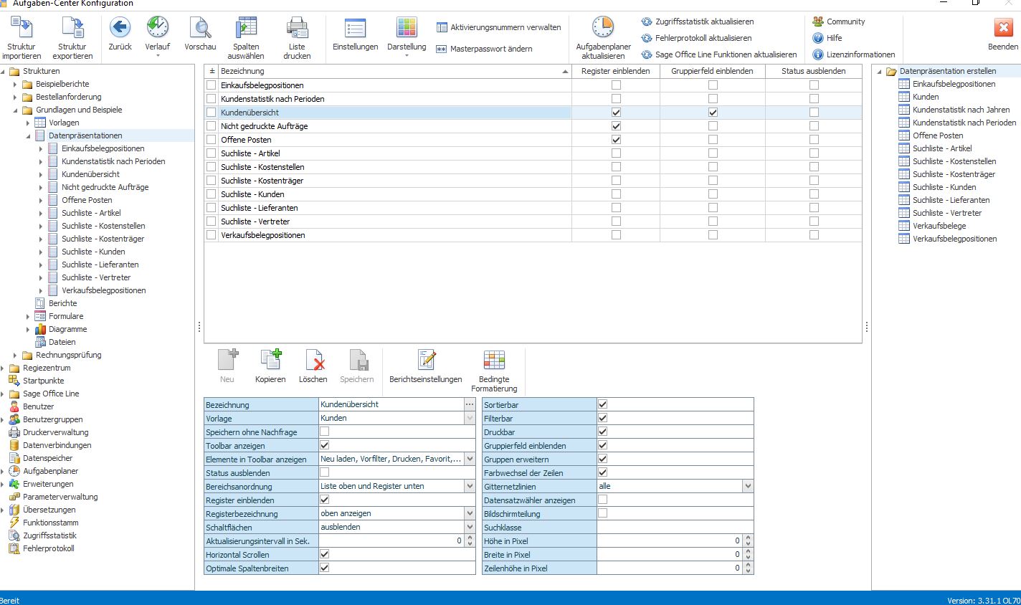The height and width of the screenshot is (605, 1021).
Task: Expand the Beispielberichte tree folder
Action: pos(15,84)
